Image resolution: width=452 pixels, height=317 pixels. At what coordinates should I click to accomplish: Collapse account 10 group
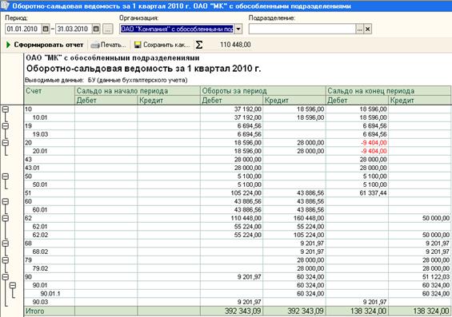click(x=6, y=109)
